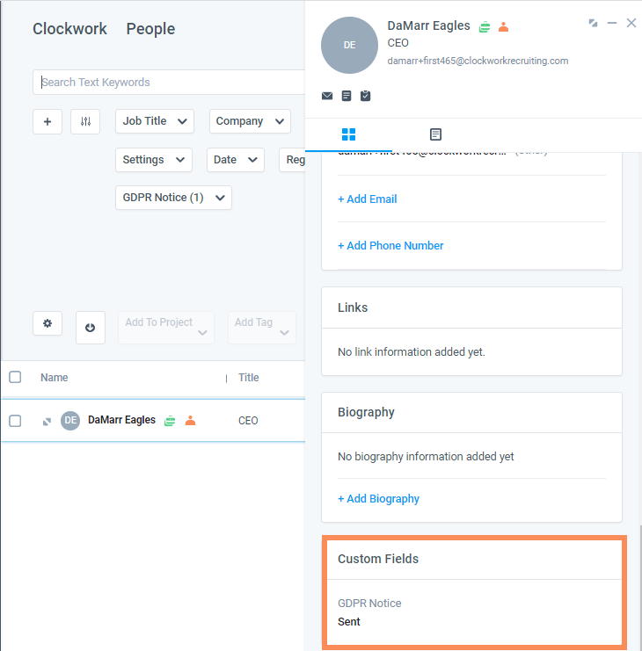Open the Settings filter dropdown
Screen dimensions: 642x651
coord(154,160)
